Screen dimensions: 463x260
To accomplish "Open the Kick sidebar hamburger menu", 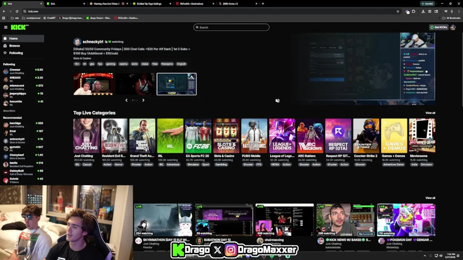I will [x=5, y=27].
